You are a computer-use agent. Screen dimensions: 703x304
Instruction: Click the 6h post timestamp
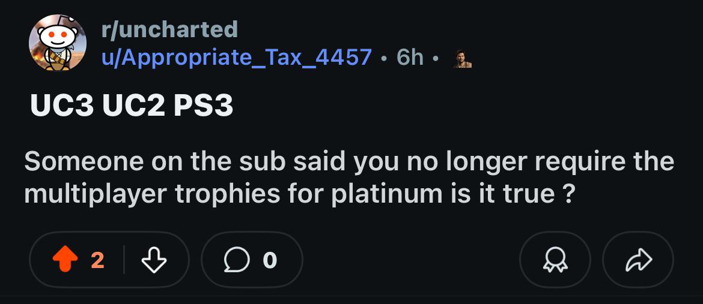[x=410, y=58]
